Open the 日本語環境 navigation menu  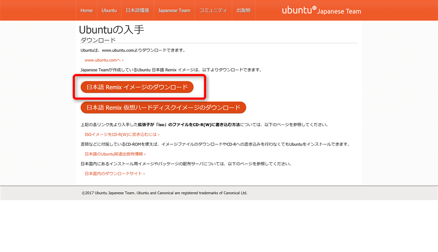[137, 11]
